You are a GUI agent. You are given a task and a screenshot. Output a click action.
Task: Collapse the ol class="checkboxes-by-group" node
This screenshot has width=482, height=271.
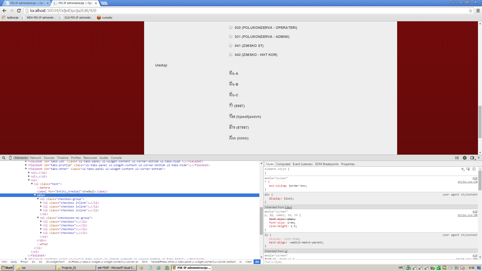pos(38,218)
